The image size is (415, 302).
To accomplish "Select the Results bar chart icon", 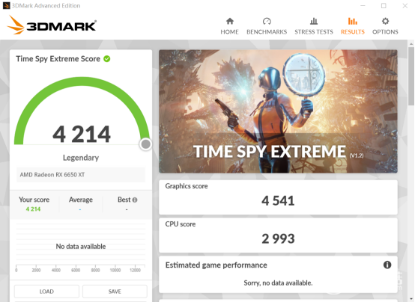I will pyautogui.click(x=353, y=21).
